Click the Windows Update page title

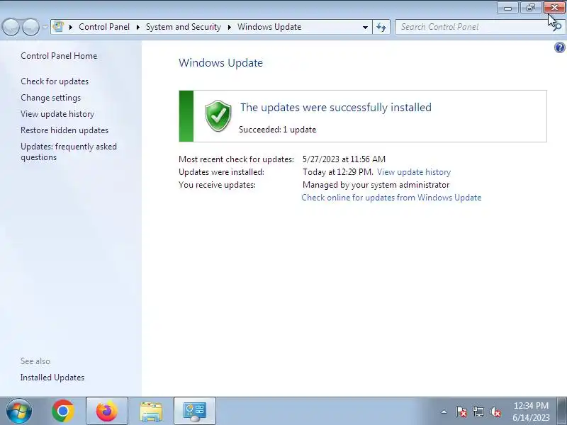coord(220,63)
